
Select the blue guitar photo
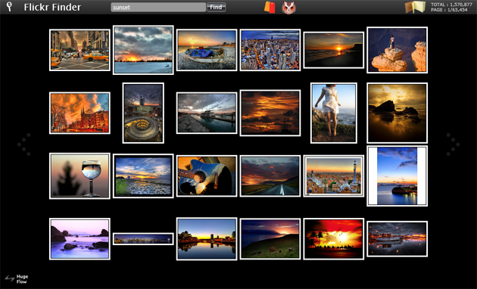click(207, 176)
